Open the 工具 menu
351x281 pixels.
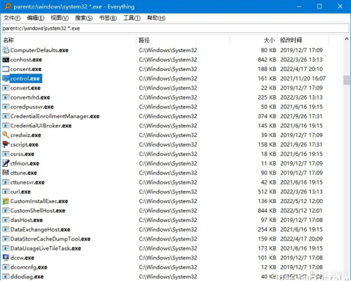(x=131, y=18)
